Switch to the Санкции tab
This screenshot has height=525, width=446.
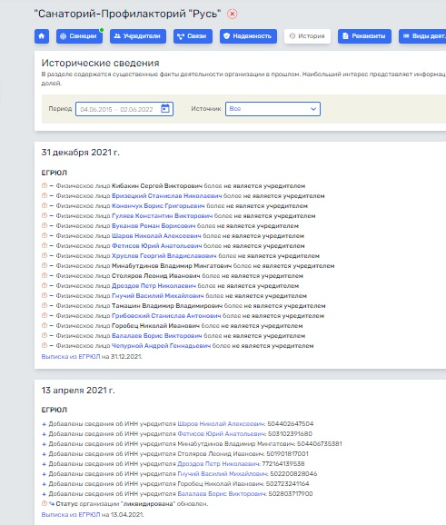pos(79,36)
